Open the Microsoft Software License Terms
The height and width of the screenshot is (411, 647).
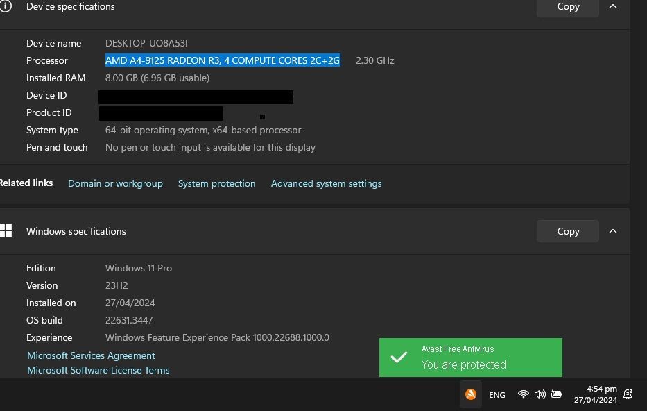[x=98, y=370]
